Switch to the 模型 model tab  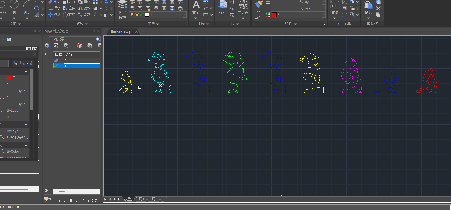[x=128, y=199]
